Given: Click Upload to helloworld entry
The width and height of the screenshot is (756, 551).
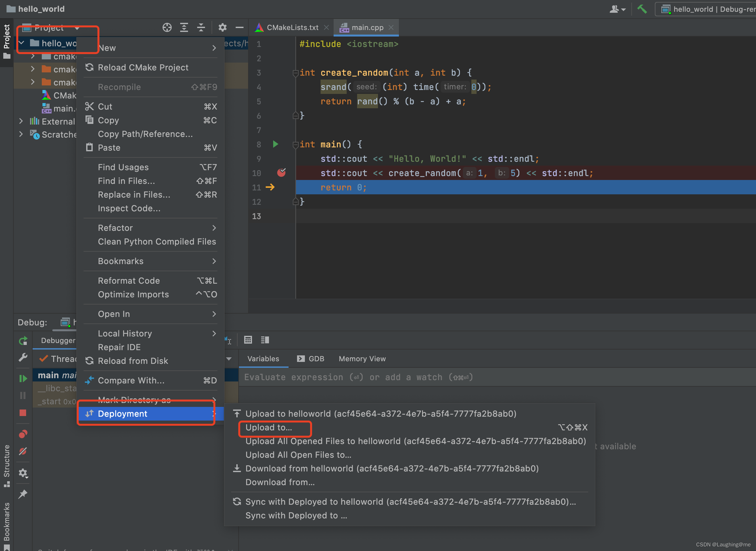Looking at the screenshot, I should click(x=409, y=414).
